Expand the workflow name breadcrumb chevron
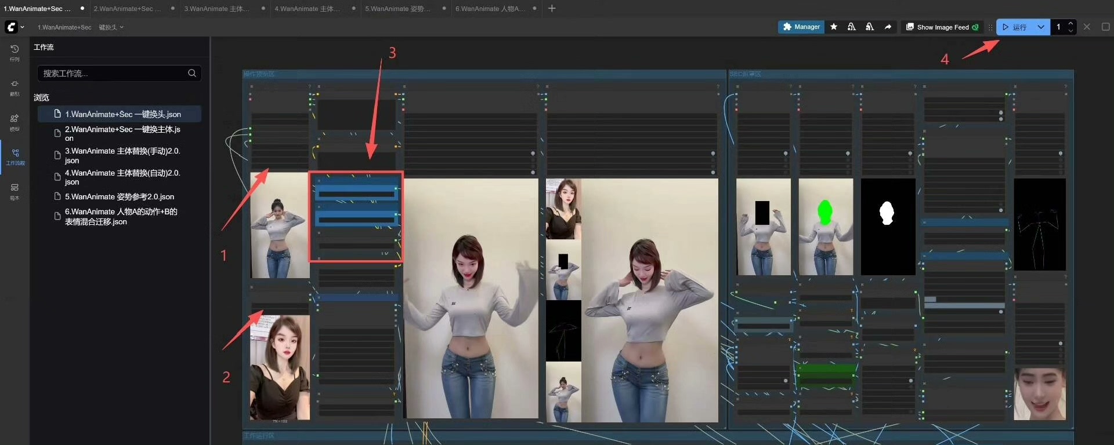The width and height of the screenshot is (1114, 445). 121,27
